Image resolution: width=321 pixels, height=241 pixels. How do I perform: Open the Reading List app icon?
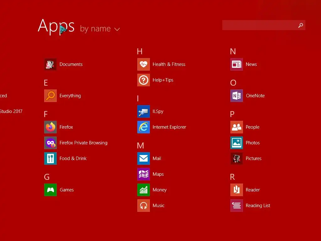pyautogui.click(x=237, y=206)
